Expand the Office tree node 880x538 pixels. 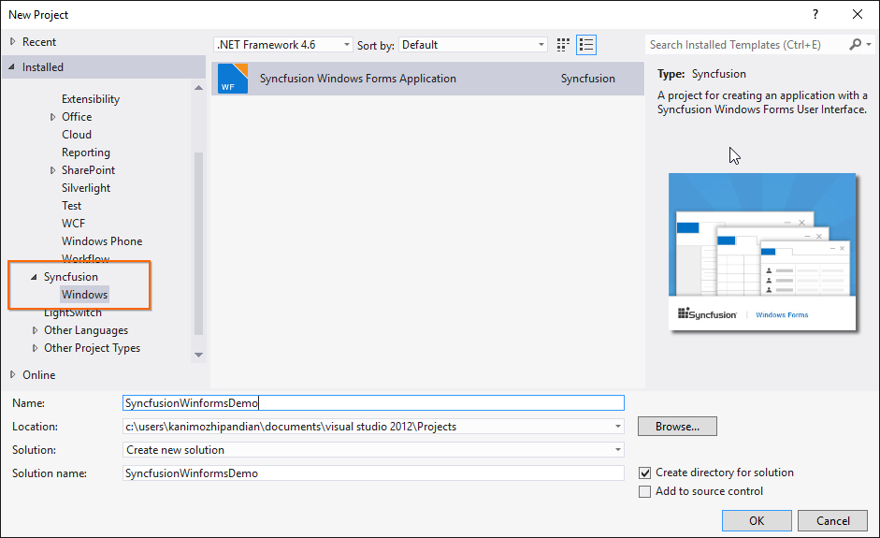[53, 117]
